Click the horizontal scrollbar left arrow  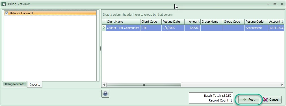tap(104, 85)
